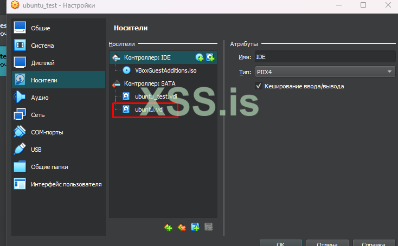Image resolution: width=398 pixels, height=246 pixels.
Task: Click the greyed remove attachment icon
Action: tap(209, 227)
